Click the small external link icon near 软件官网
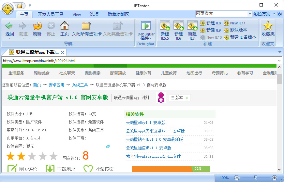This screenshot has height=182, width=284. (108, 147)
